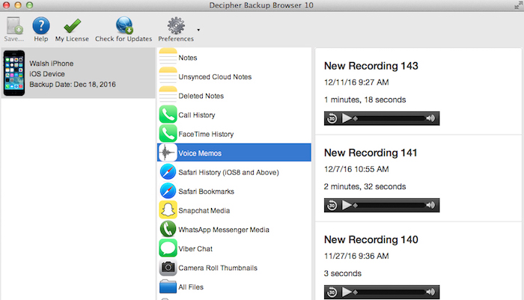
Task: Click "WhatsApp Messenger Media" label
Action: 224,230
